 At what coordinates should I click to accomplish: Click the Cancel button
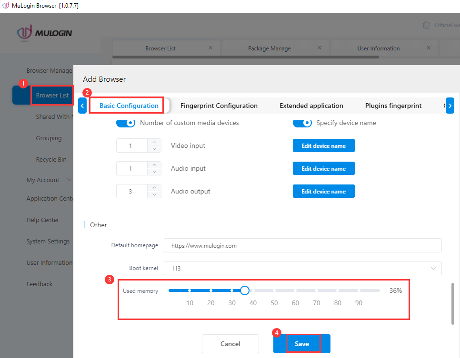(230, 344)
